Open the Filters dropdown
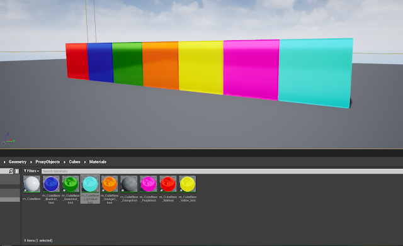Screen dimensions: 403x246 click(x=31, y=171)
